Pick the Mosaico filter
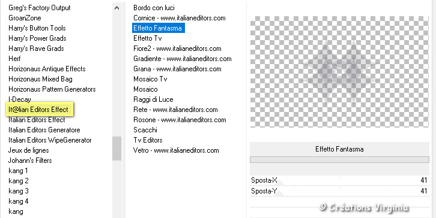 coord(145,89)
